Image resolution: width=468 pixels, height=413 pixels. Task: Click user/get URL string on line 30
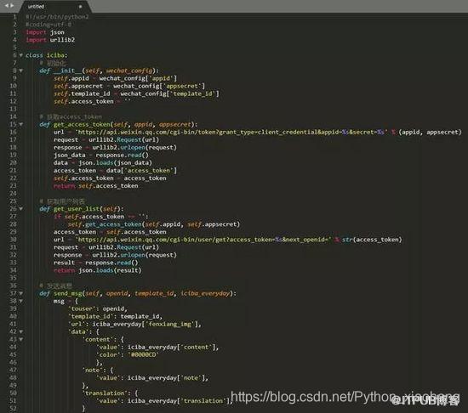[203, 240]
